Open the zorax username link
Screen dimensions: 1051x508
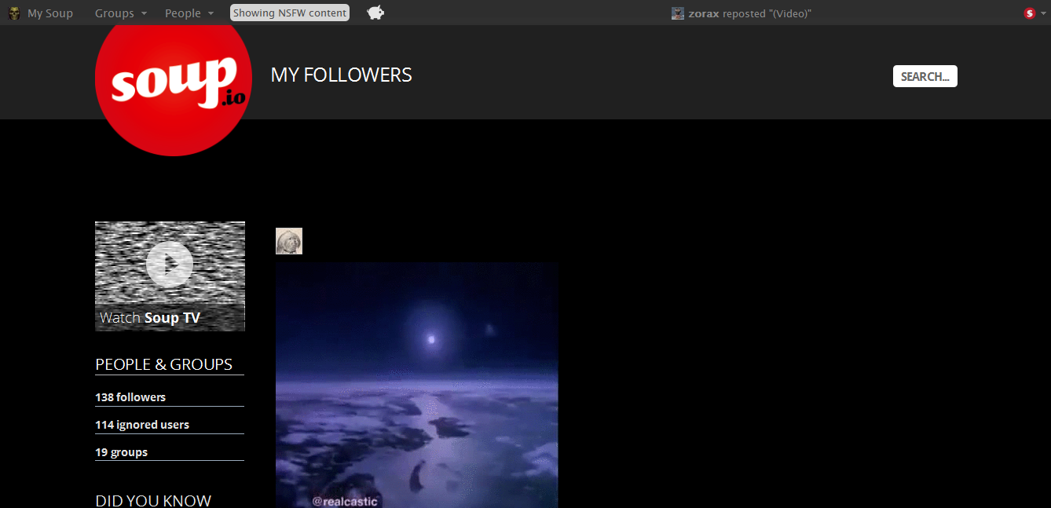(x=704, y=13)
